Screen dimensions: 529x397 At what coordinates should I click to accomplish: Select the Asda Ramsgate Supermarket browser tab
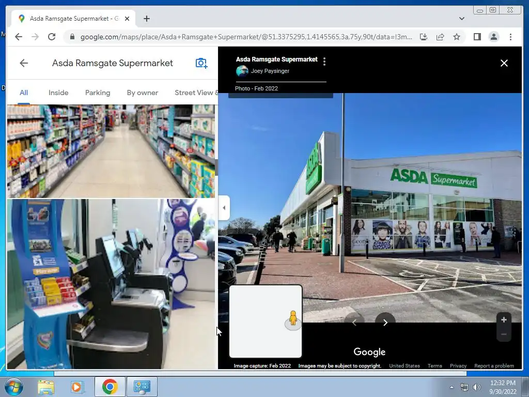(73, 19)
